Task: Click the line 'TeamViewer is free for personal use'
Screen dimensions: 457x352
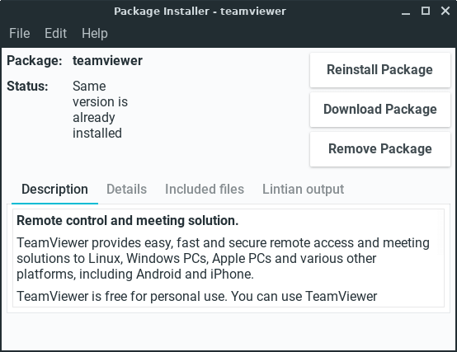Action: click(196, 297)
